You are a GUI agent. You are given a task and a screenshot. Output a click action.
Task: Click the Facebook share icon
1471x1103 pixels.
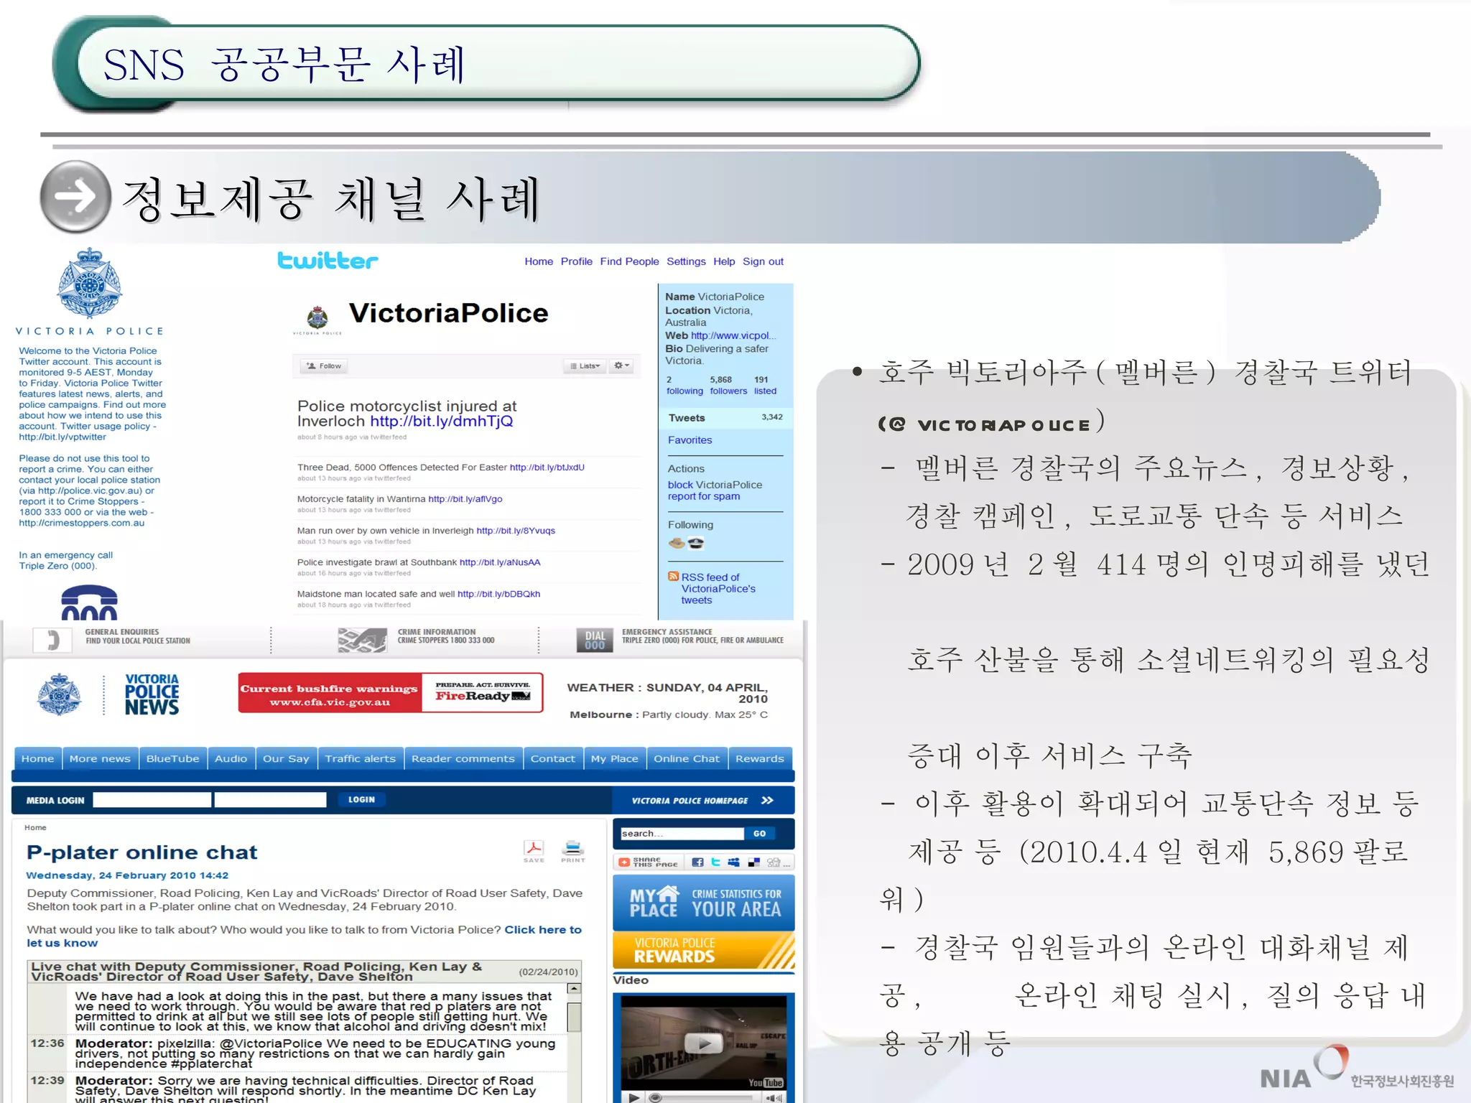coord(697,862)
